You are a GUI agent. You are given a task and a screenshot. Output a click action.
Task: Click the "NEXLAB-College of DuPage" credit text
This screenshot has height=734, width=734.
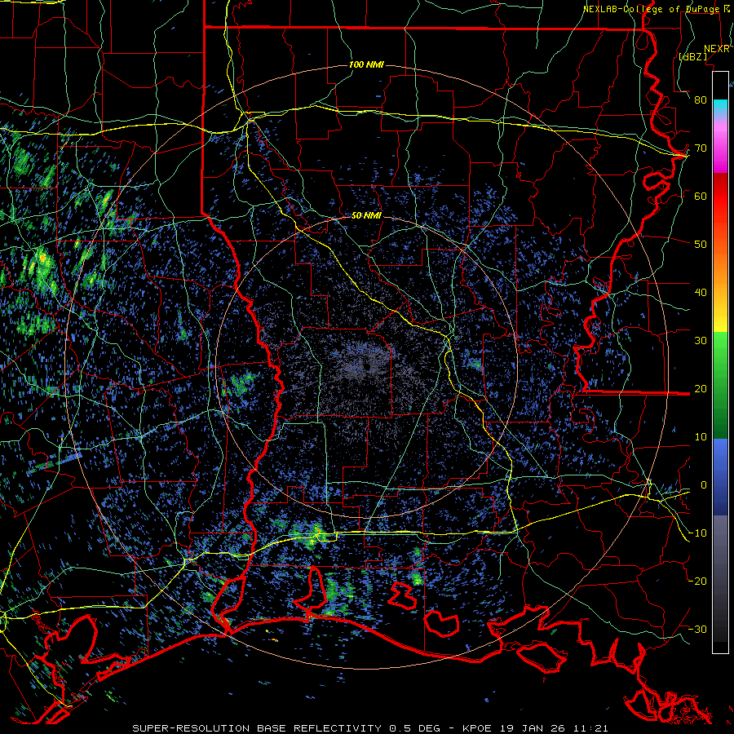tap(653, 9)
